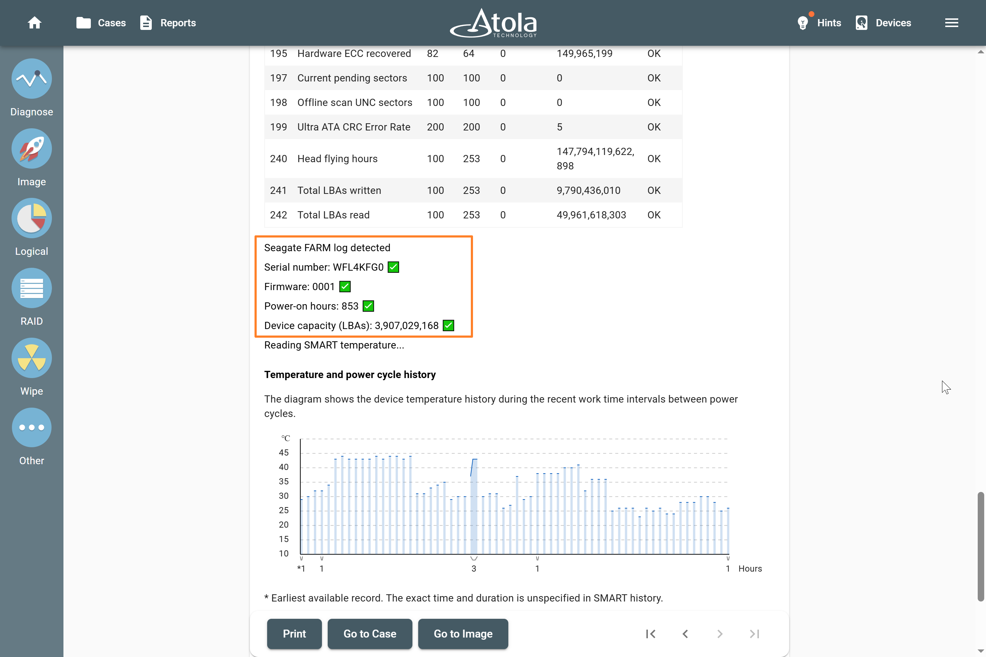Select the 'Total LBAs written' row
The image size is (986, 657).
coord(473,190)
